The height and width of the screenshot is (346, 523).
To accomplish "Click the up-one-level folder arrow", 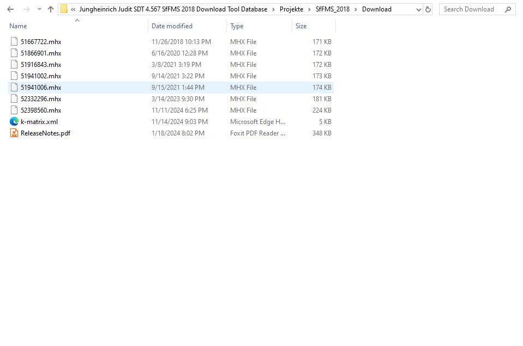I will (x=49, y=9).
